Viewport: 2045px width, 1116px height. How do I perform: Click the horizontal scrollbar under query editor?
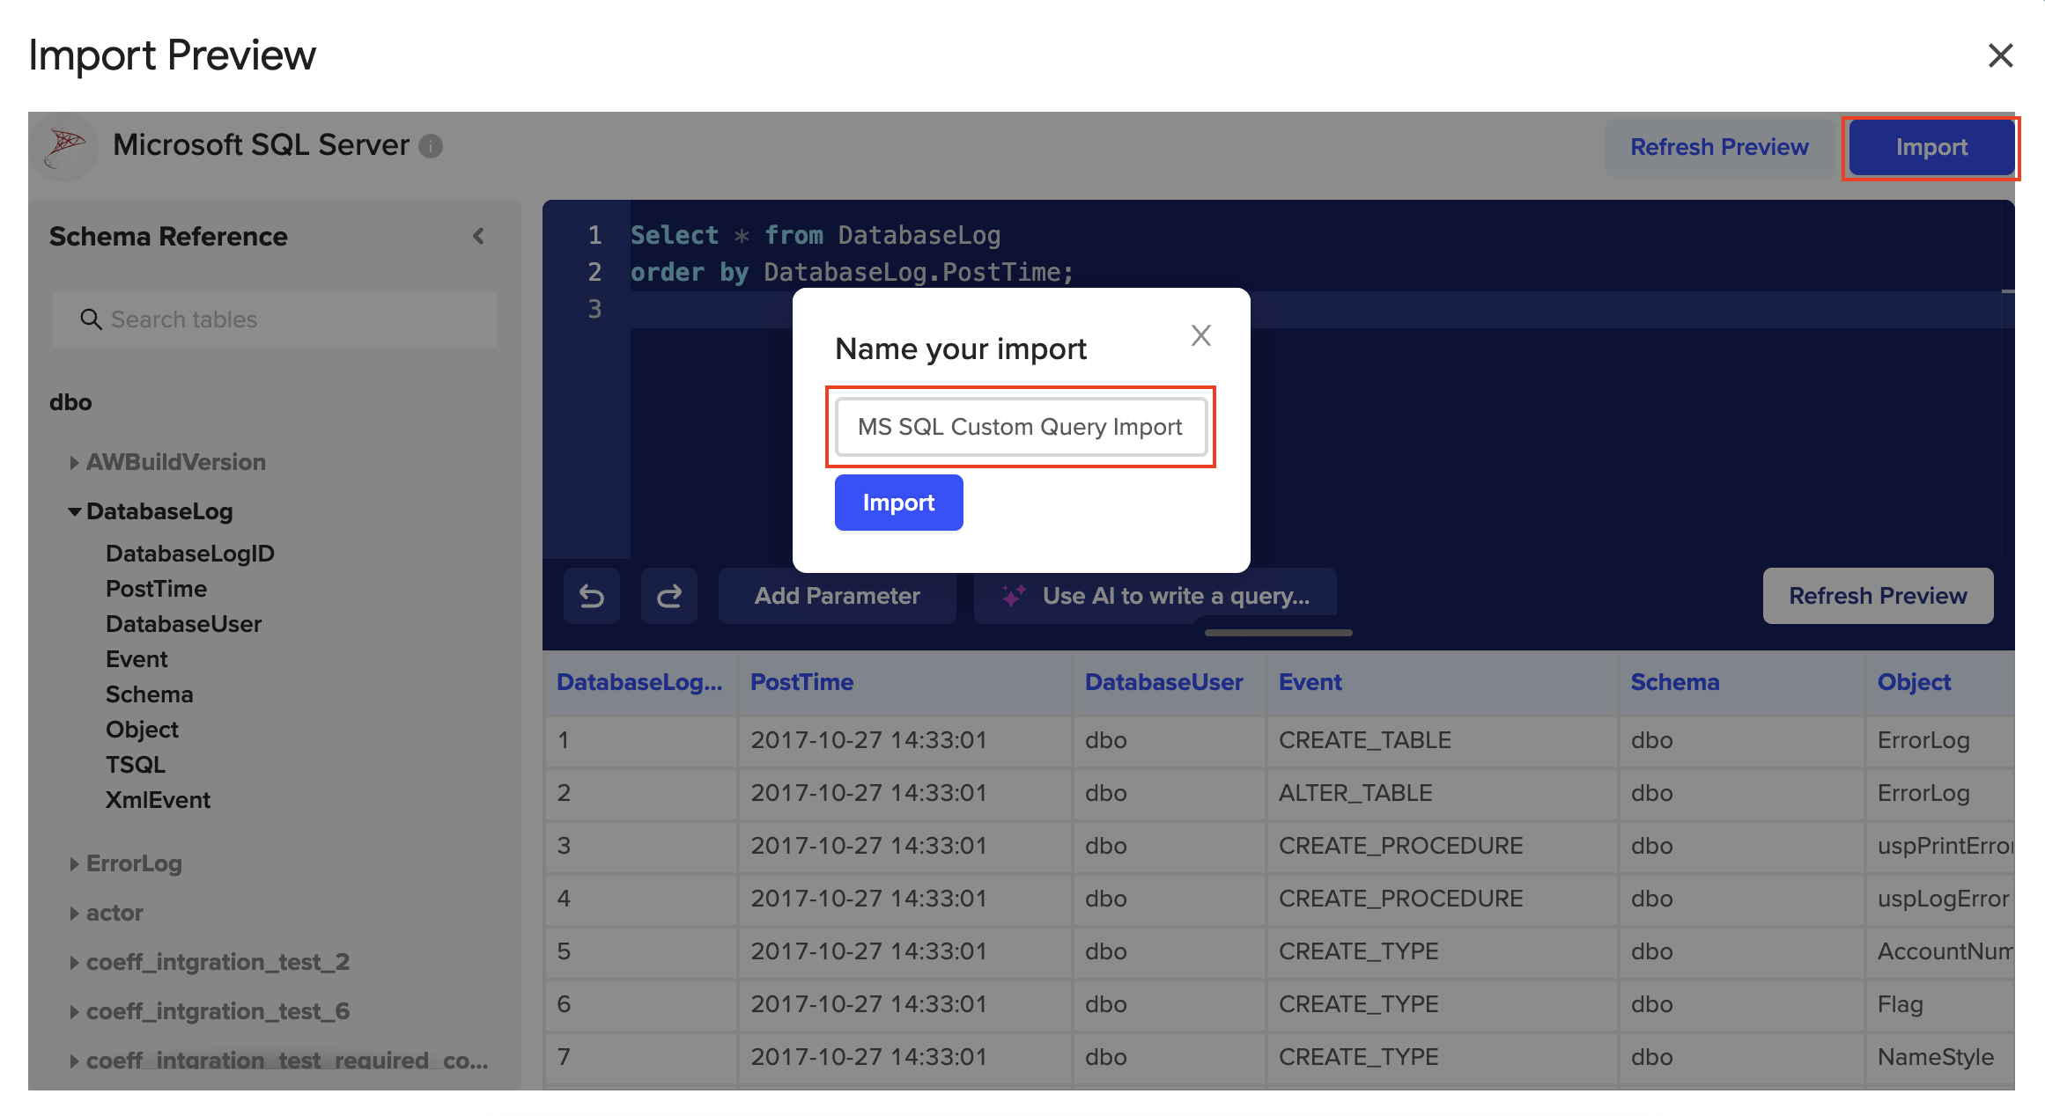tap(1278, 633)
